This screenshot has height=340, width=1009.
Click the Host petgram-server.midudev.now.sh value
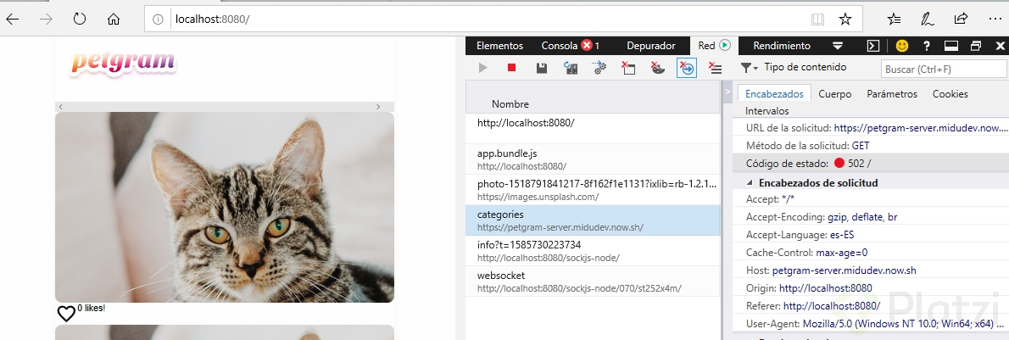point(844,270)
